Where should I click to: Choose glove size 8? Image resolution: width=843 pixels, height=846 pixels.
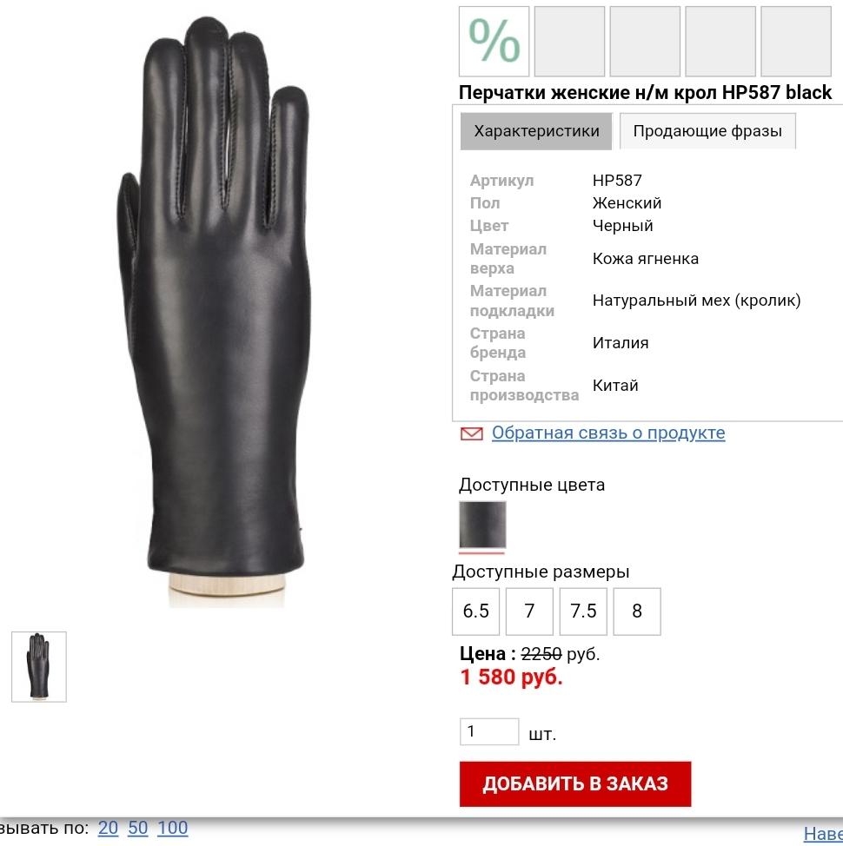tap(637, 611)
